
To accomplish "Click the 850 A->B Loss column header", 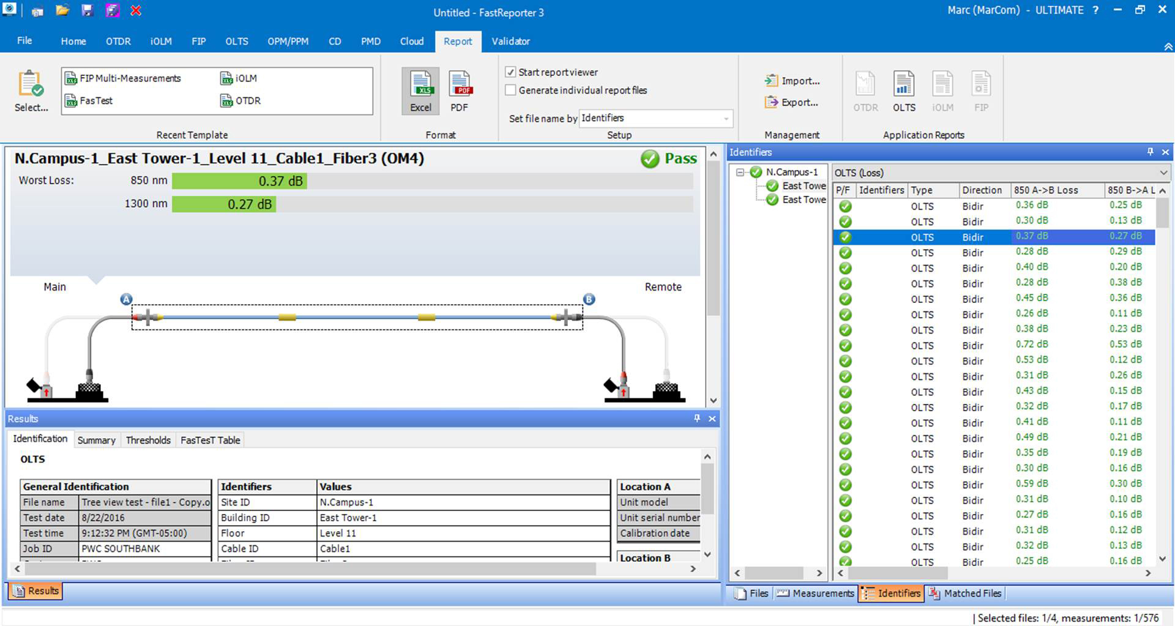I will click(x=1046, y=190).
